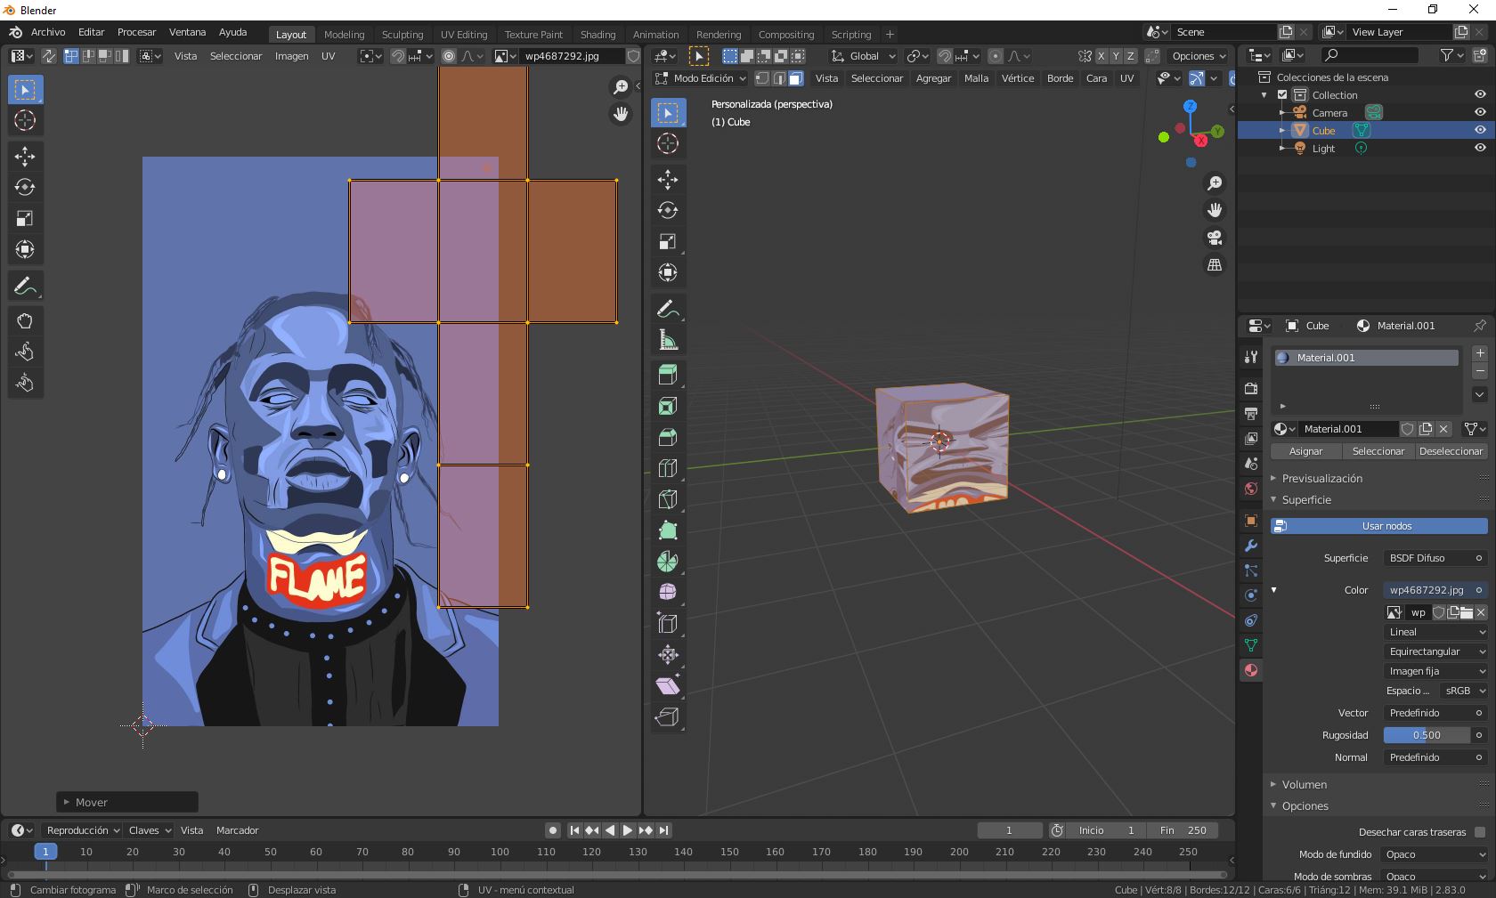The width and height of the screenshot is (1496, 898).
Task: Enable the Desechar caras traseras checkbox
Action: (x=1479, y=832)
